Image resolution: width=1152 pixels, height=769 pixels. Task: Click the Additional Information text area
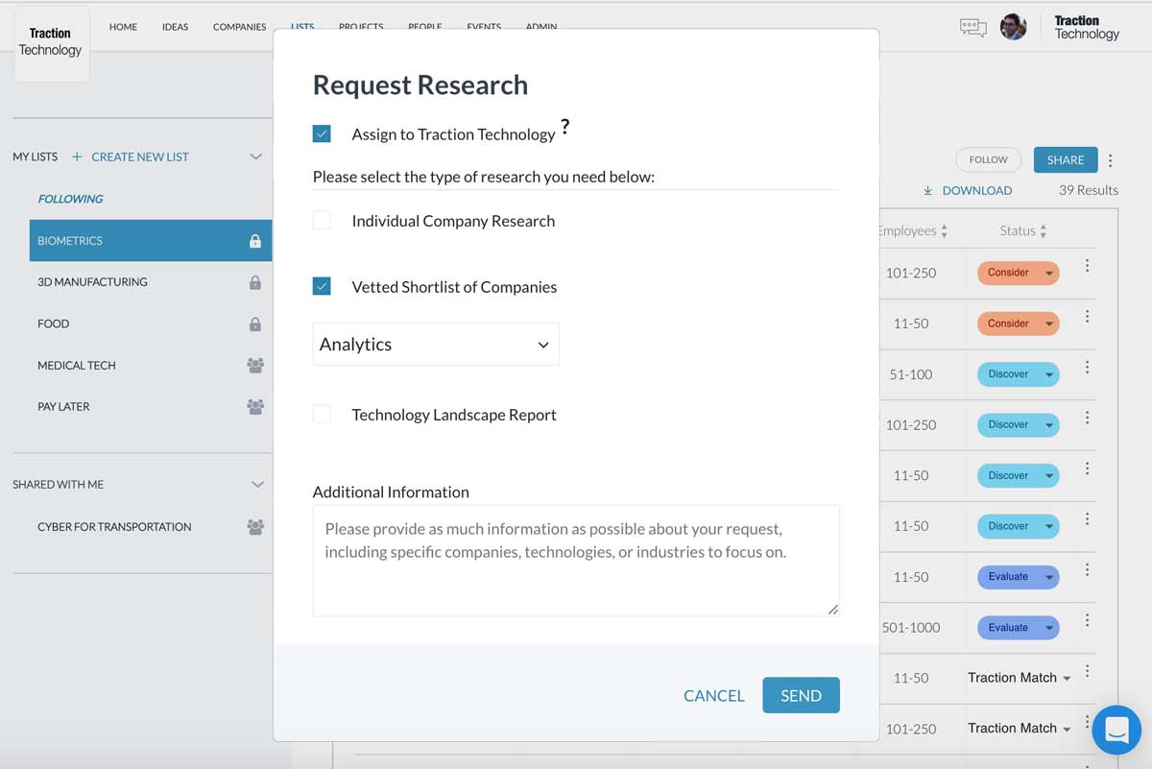click(576, 560)
